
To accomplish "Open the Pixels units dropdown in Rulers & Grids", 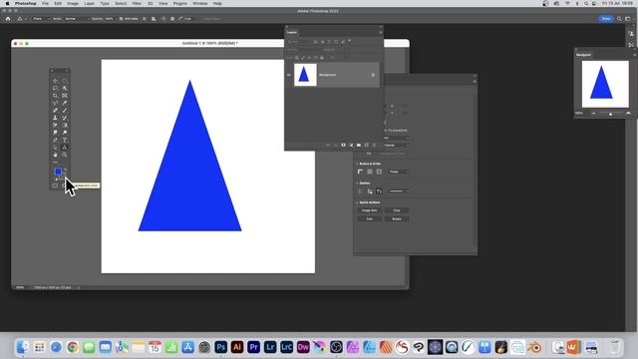I will [x=399, y=172].
